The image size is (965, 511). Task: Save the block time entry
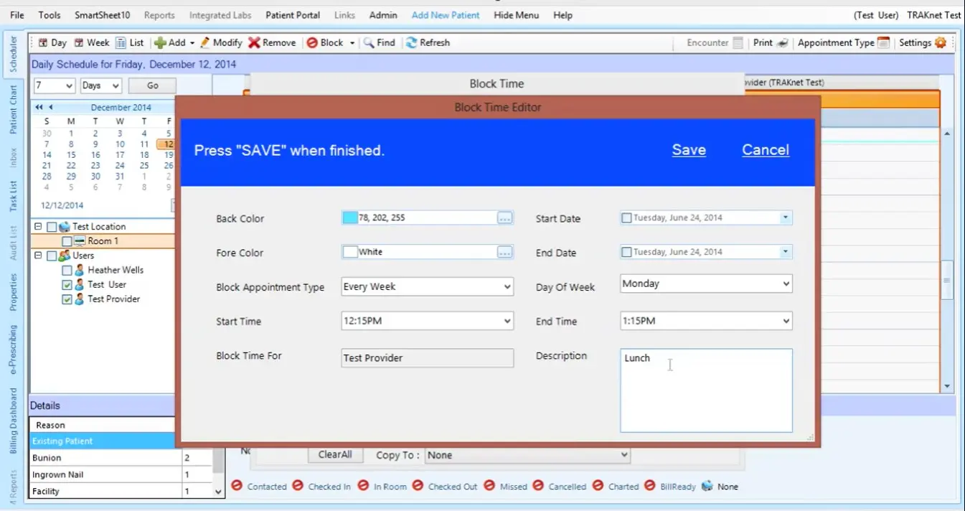coord(688,149)
